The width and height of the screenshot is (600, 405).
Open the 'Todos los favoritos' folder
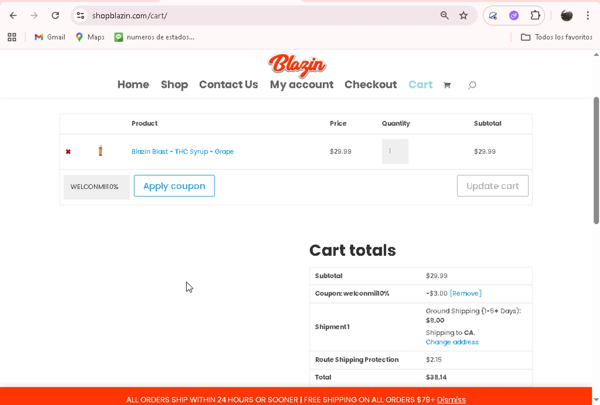[x=556, y=37]
